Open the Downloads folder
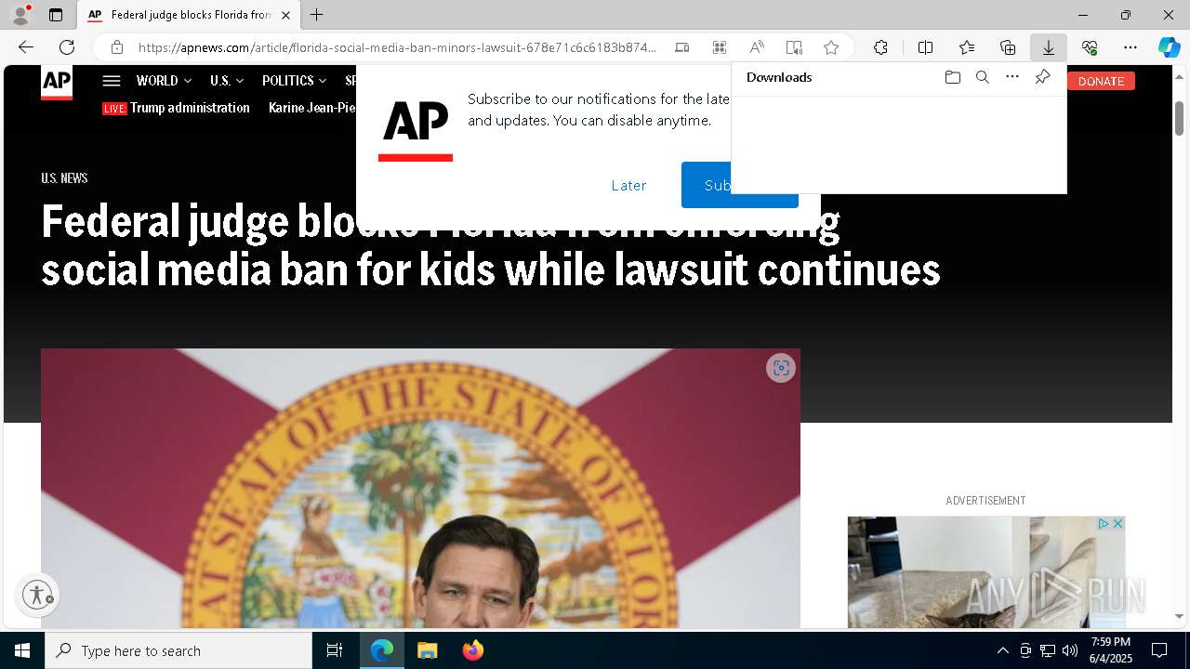 point(952,77)
